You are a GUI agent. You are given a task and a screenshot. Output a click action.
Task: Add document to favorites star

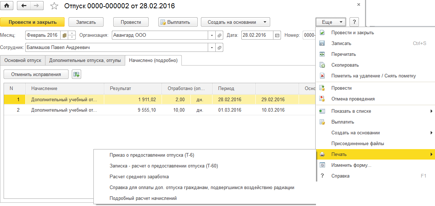click(54, 6)
